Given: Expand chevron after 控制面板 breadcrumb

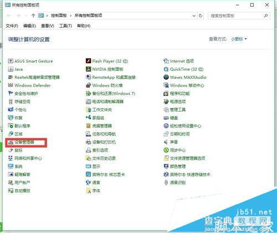Looking at the screenshot, I should tap(70, 16).
